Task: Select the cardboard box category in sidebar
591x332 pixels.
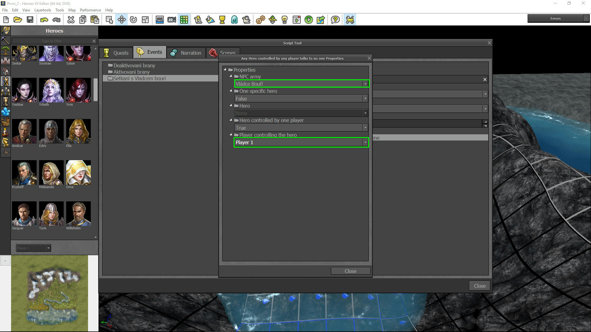Action: click(x=5, y=121)
